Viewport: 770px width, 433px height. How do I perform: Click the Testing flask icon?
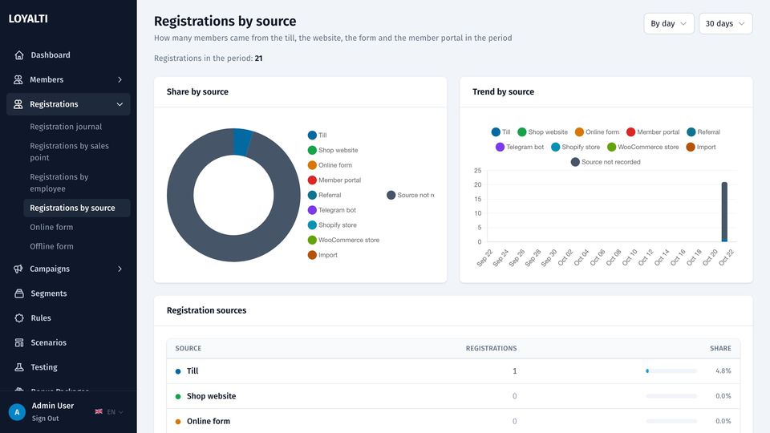pyautogui.click(x=19, y=366)
